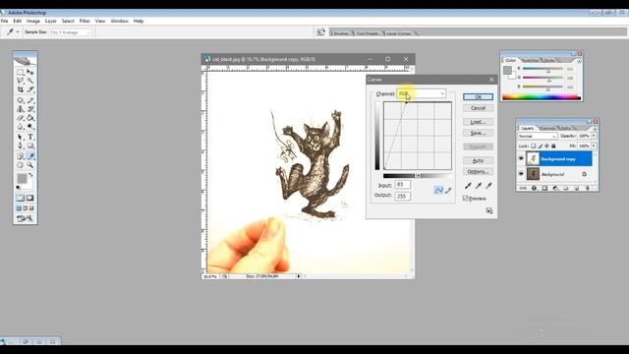Click the Load... button
The width and height of the screenshot is (629, 354).
point(478,122)
